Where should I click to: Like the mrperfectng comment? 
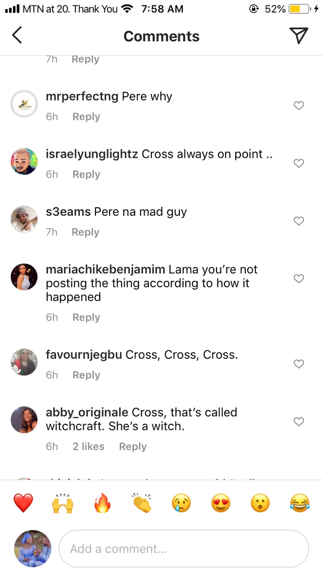click(299, 106)
